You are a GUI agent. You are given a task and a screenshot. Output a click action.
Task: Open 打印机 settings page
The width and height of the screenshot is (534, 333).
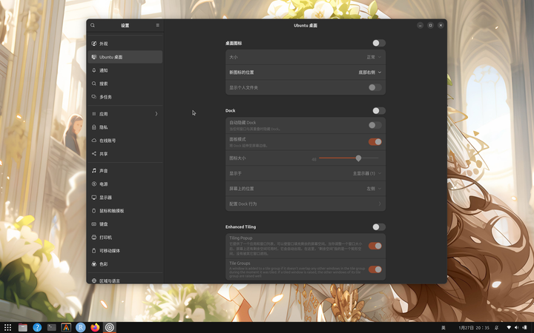pyautogui.click(x=125, y=238)
